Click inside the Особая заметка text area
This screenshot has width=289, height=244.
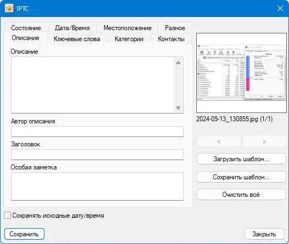(x=97, y=186)
